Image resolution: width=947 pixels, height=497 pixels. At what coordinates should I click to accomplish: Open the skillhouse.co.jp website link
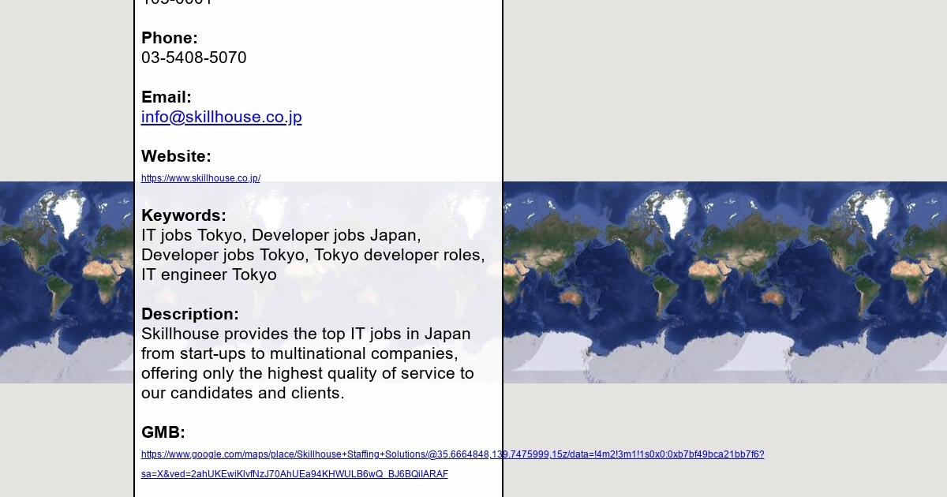200,178
